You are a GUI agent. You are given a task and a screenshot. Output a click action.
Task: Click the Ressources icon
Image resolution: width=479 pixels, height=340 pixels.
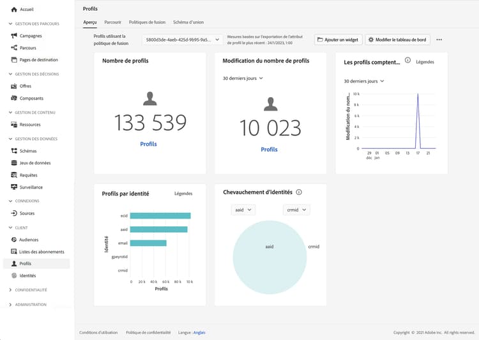(x=14, y=125)
